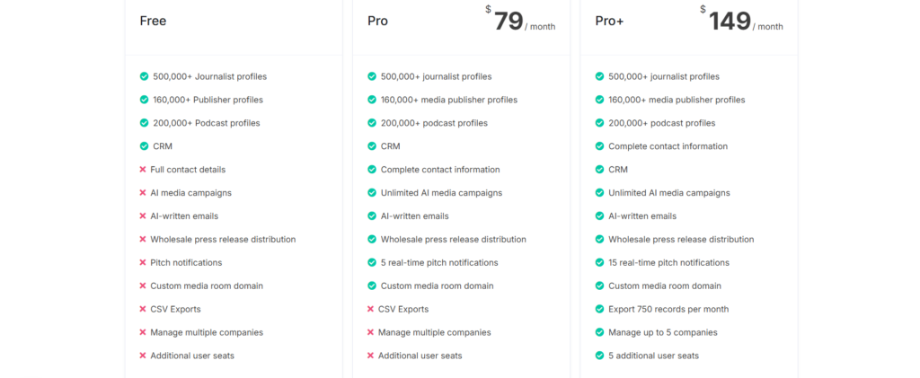Click red X beside Free AI media campaigns

(143, 193)
